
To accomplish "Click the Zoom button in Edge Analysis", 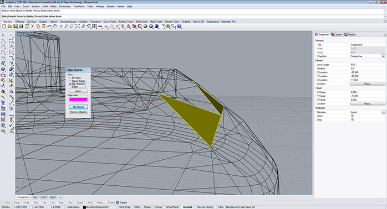I will tap(78, 91).
